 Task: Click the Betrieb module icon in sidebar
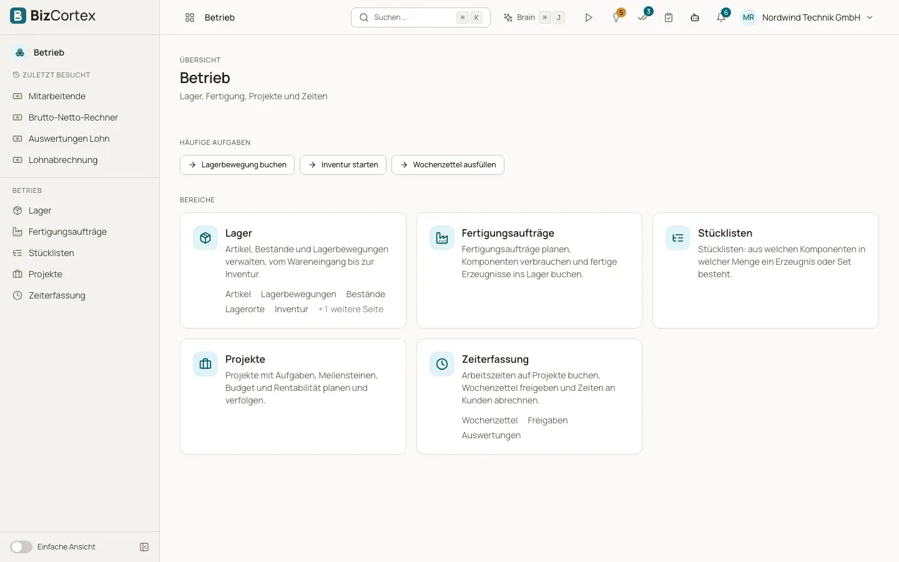pyautogui.click(x=20, y=52)
